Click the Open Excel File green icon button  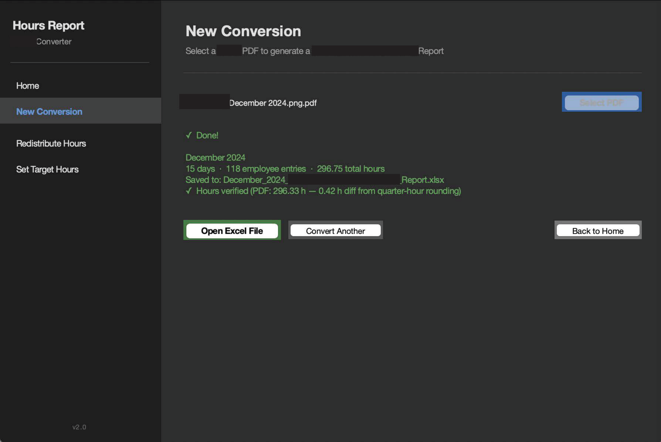pos(232,230)
